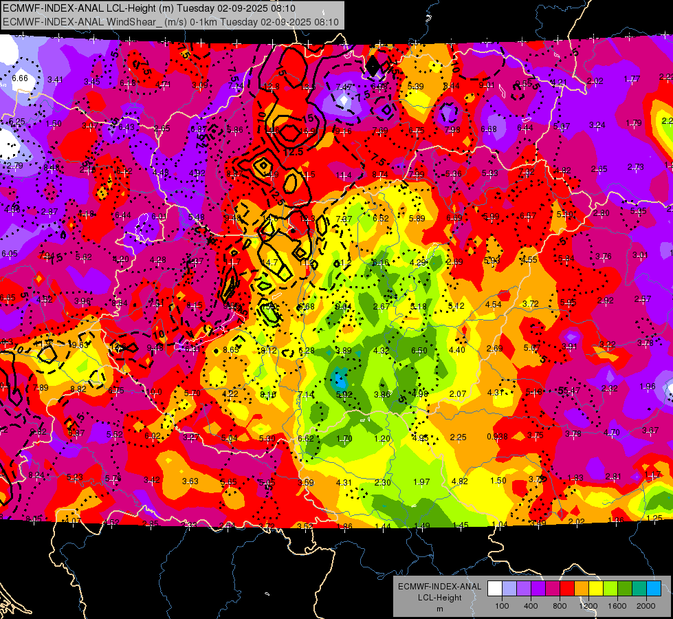
Task: Click the wind shear value 14.7
Action: 269,262
